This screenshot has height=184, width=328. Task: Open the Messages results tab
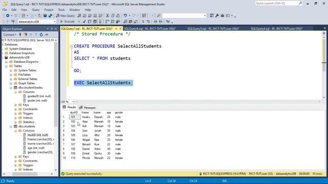[x=88, y=108]
